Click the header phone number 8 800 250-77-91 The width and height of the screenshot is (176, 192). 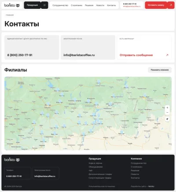point(130,4)
